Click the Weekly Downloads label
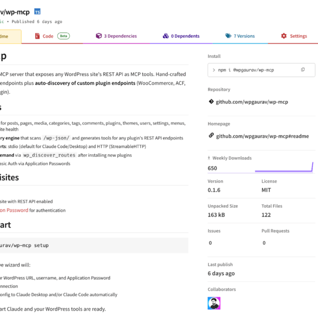Viewport: 318px width, 318px height. point(232,158)
